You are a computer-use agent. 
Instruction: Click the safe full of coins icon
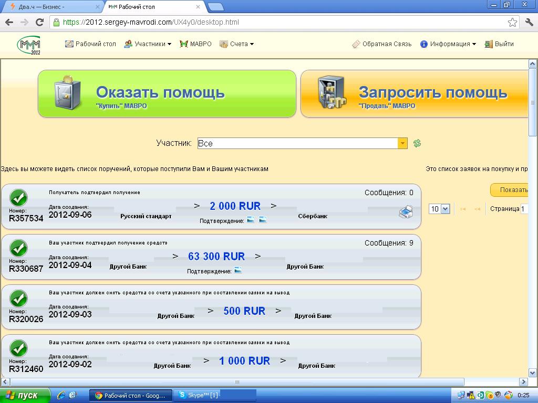coord(332,92)
